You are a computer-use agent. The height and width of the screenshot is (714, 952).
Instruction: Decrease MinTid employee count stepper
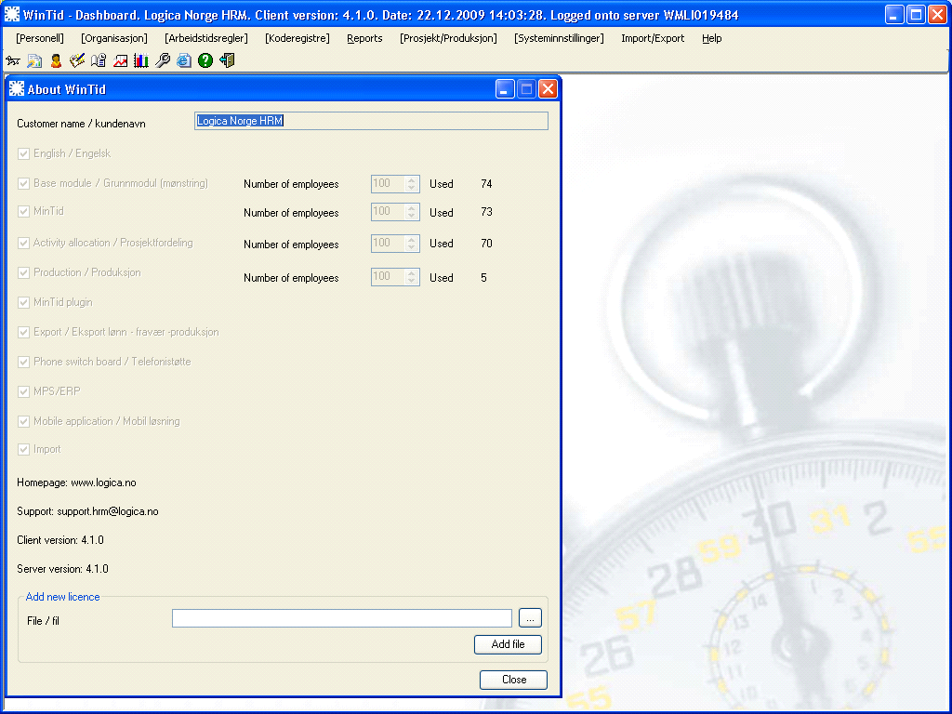coord(412,216)
